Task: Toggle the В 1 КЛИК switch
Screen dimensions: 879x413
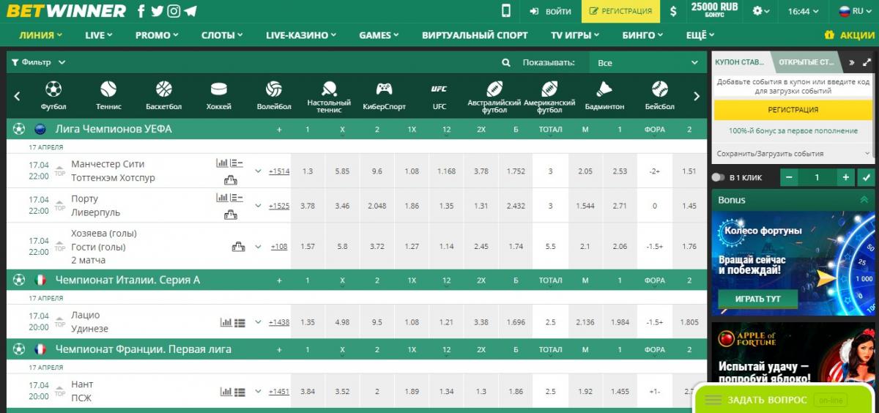Action: coord(718,177)
